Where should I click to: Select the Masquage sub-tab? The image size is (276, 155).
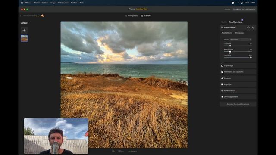pyautogui.click(x=240, y=33)
